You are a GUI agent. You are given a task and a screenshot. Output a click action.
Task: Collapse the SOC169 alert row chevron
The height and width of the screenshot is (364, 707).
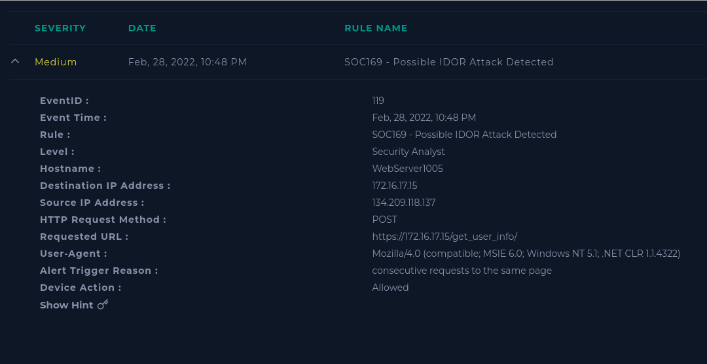click(15, 61)
